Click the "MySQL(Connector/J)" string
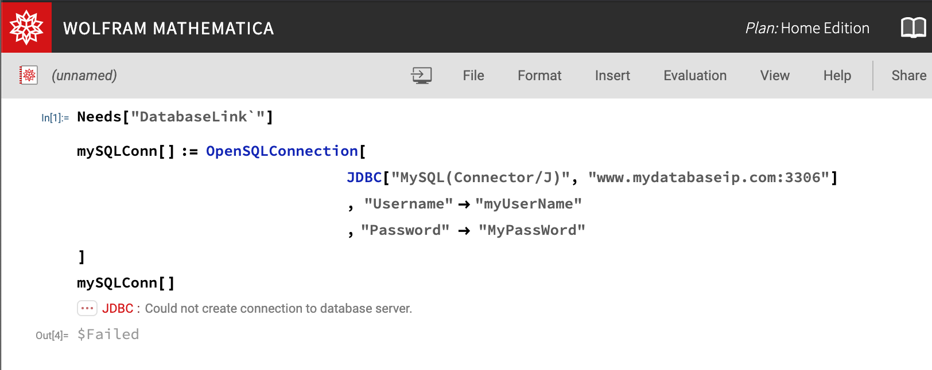Screen dimensions: 932x370 point(480,178)
